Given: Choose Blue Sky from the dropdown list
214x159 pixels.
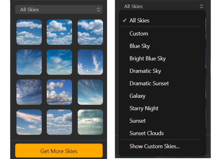Looking at the screenshot, I should 140,46.
